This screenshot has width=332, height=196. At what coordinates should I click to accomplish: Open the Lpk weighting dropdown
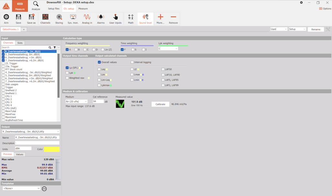click(x=168, y=49)
